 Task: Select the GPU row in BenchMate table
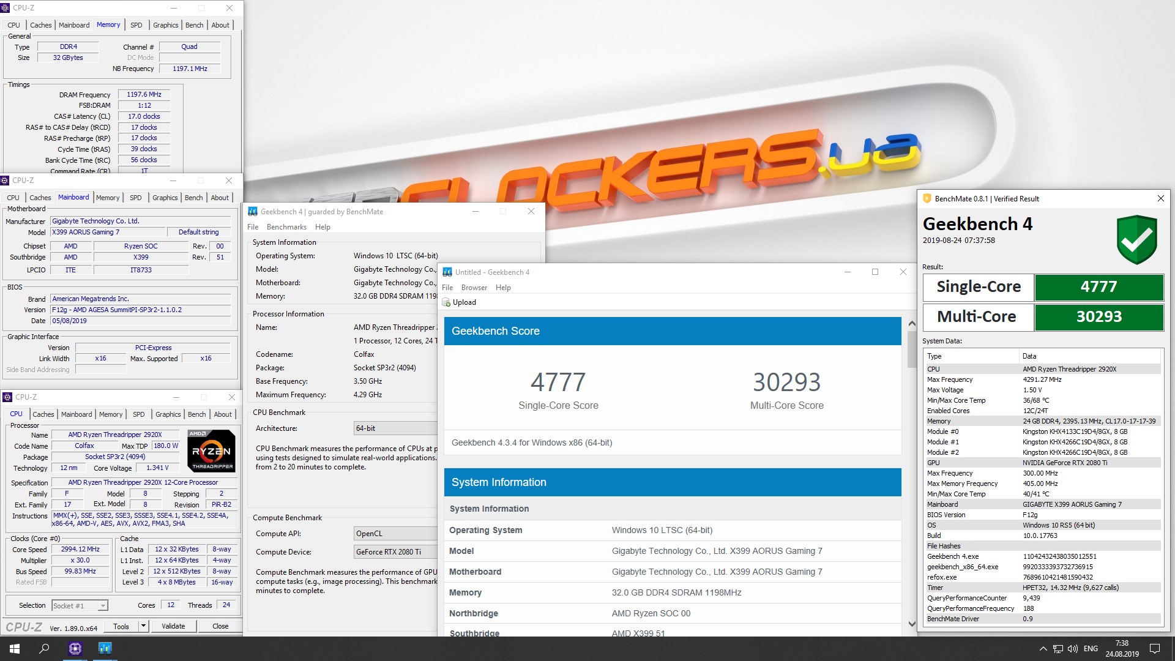coord(1042,463)
